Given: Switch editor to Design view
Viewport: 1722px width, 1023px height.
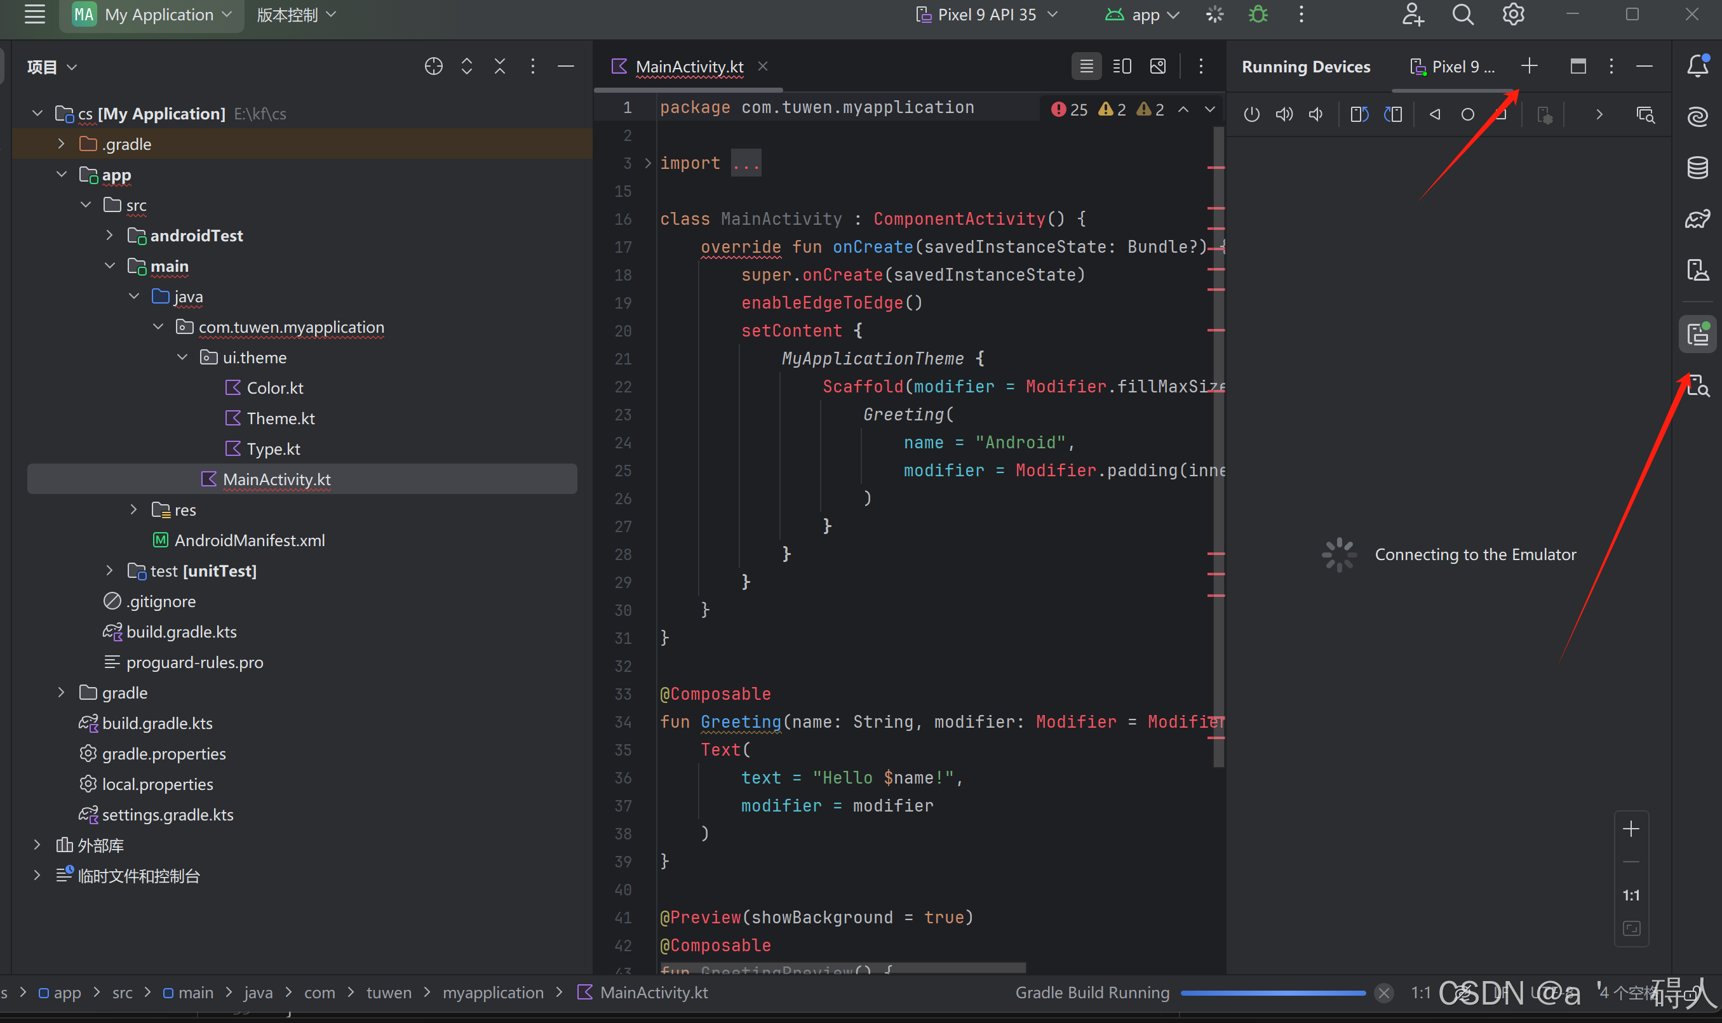Looking at the screenshot, I should [x=1158, y=66].
